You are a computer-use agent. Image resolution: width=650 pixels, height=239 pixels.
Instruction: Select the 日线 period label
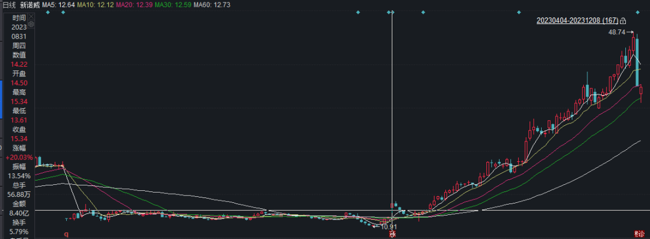coord(9,5)
